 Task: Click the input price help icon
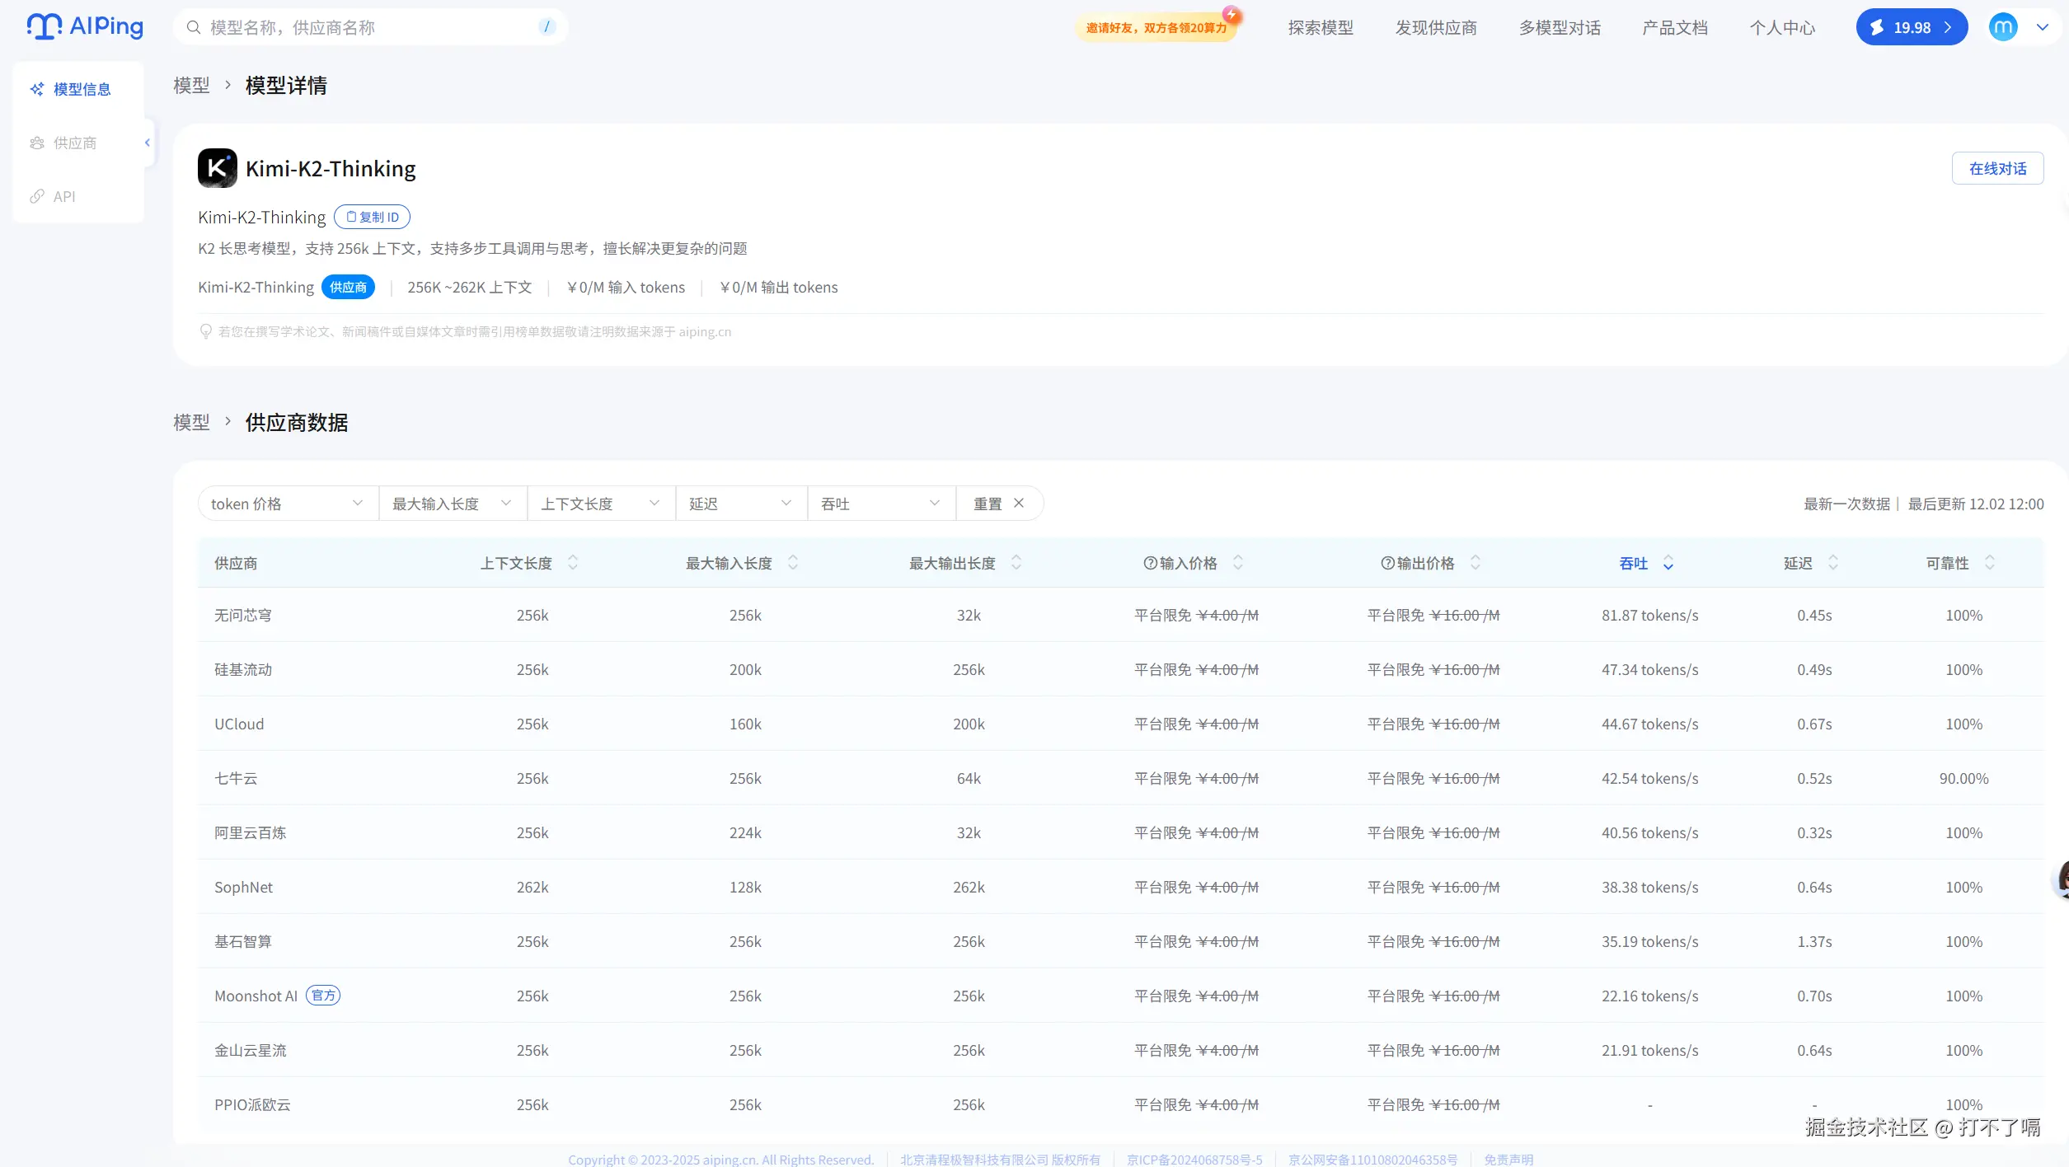(1150, 563)
